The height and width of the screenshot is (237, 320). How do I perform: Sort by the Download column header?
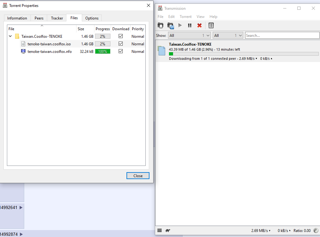pos(121,29)
